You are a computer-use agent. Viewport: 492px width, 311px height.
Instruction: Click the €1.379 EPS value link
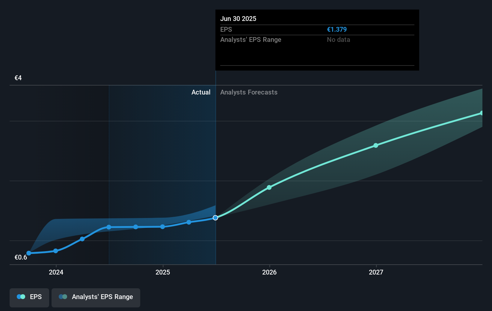click(x=337, y=29)
